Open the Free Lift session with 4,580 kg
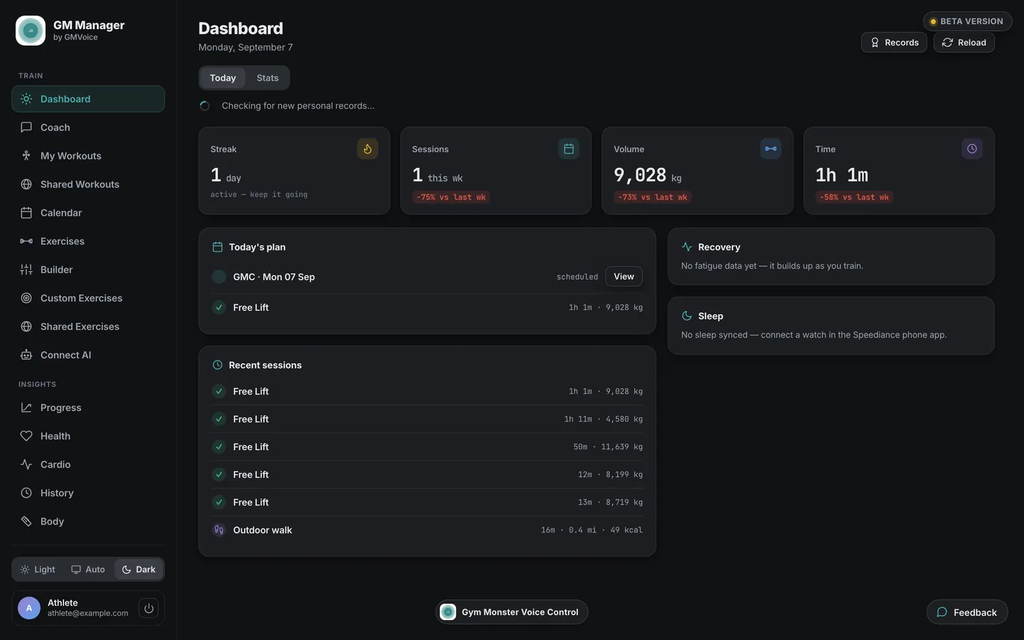 [x=427, y=419]
